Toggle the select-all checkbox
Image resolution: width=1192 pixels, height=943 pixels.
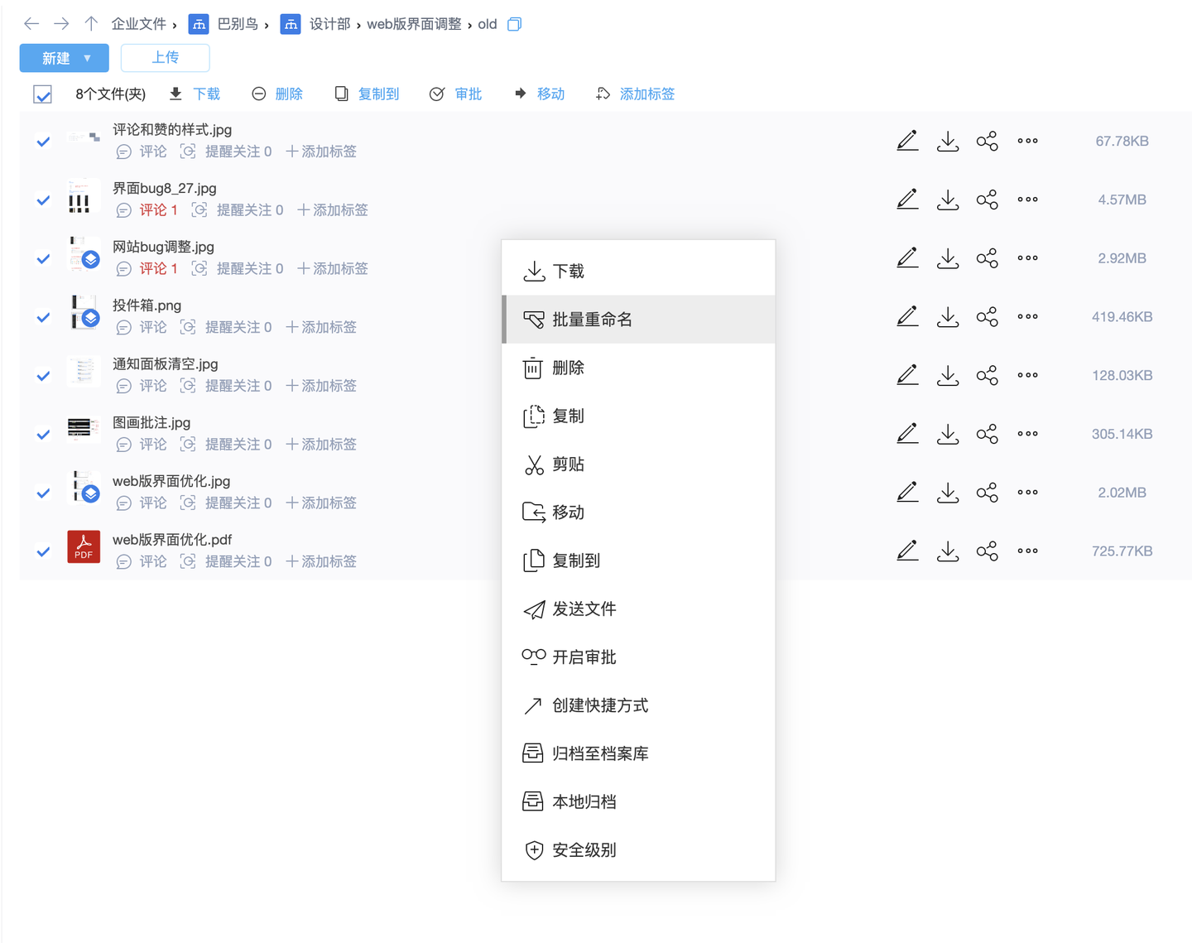(x=43, y=94)
